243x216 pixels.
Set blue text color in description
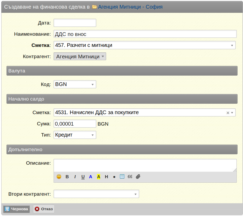click(x=91, y=177)
